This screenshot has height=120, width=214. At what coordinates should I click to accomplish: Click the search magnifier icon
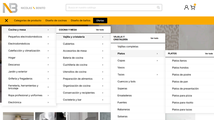click(x=158, y=8)
